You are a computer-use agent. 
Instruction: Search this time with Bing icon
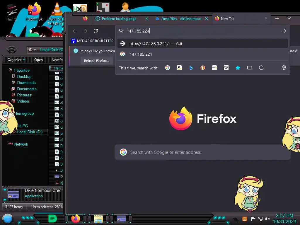pyautogui.click(x=191, y=68)
